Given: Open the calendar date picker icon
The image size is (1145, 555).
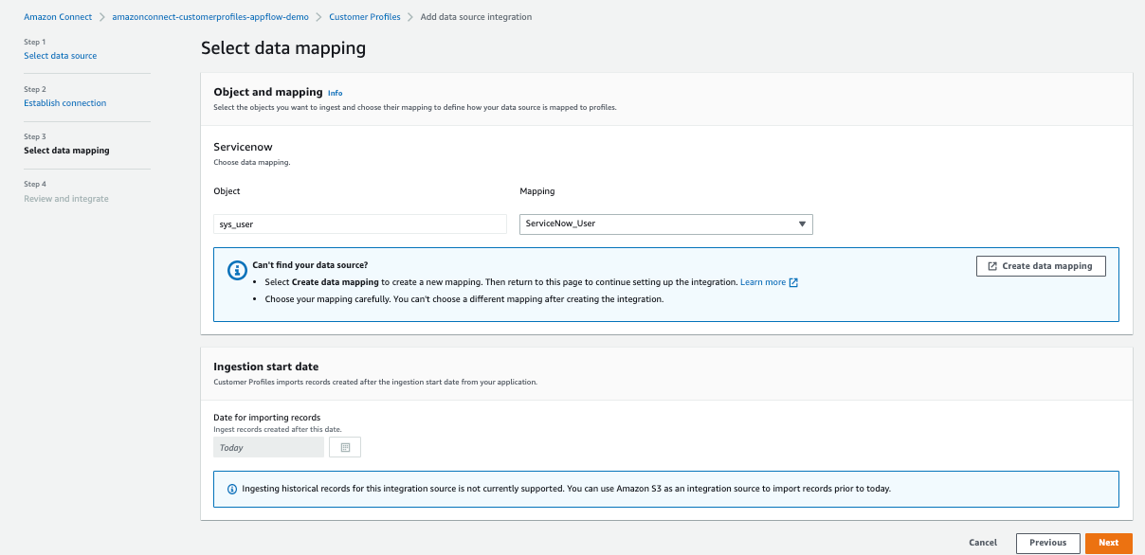Looking at the screenshot, I should point(345,447).
